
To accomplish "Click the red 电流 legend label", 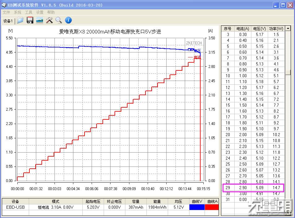I will pos(197,57).
